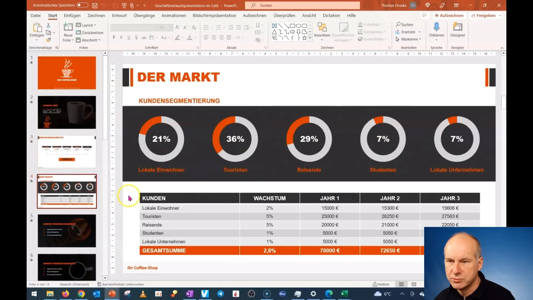Image resolution: width=533 pixels, height=300 pixels.
Task: Click the Zurücksetzen slide reset button
Action: tap(89, 32)
